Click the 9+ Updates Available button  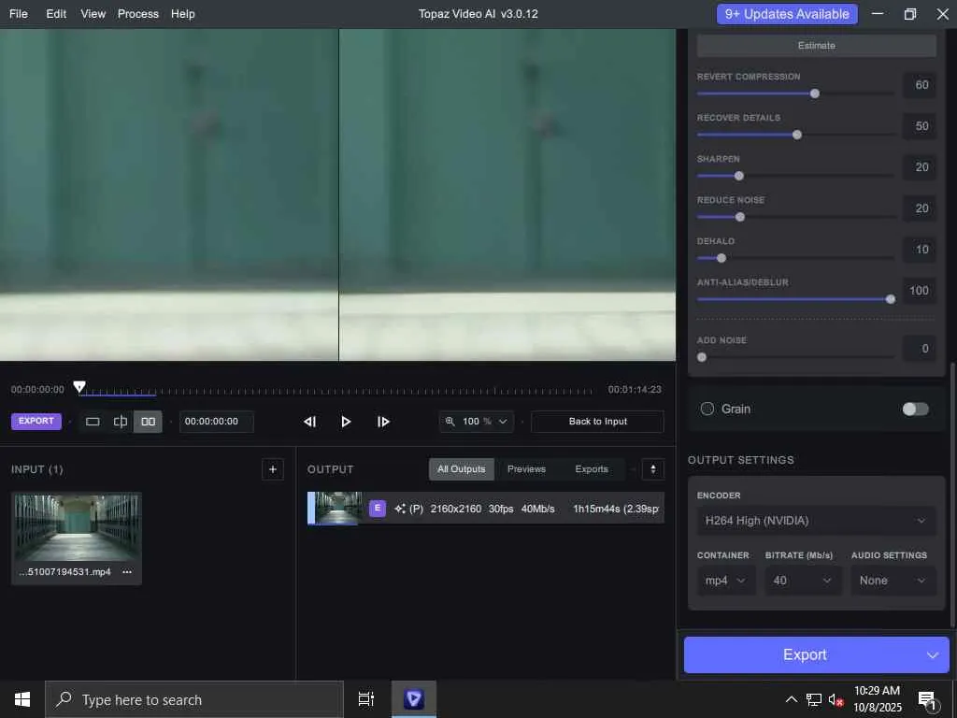coord(787,14)
